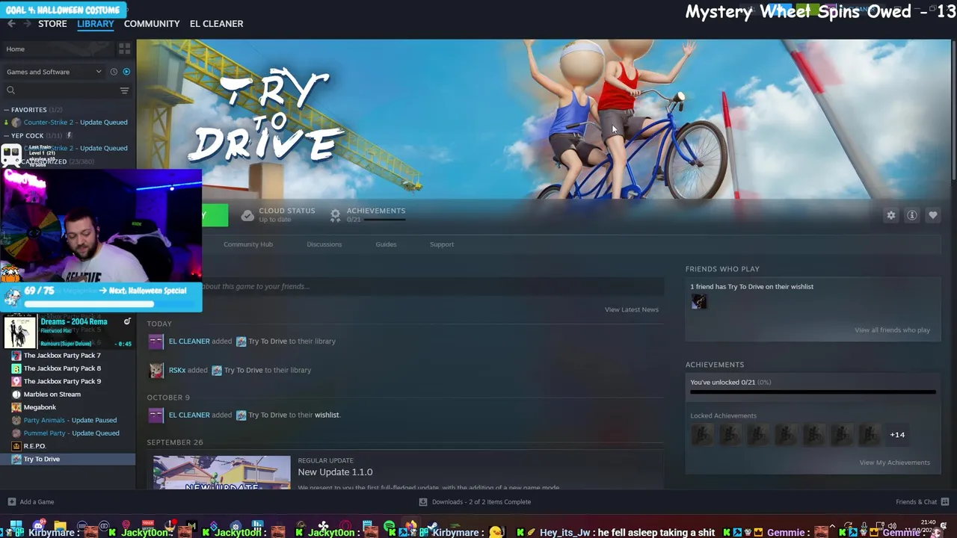This screenshot has width=957, height=538.
Task: Click friend avatar under Friends Who Play
Action: tap(699, 301)
